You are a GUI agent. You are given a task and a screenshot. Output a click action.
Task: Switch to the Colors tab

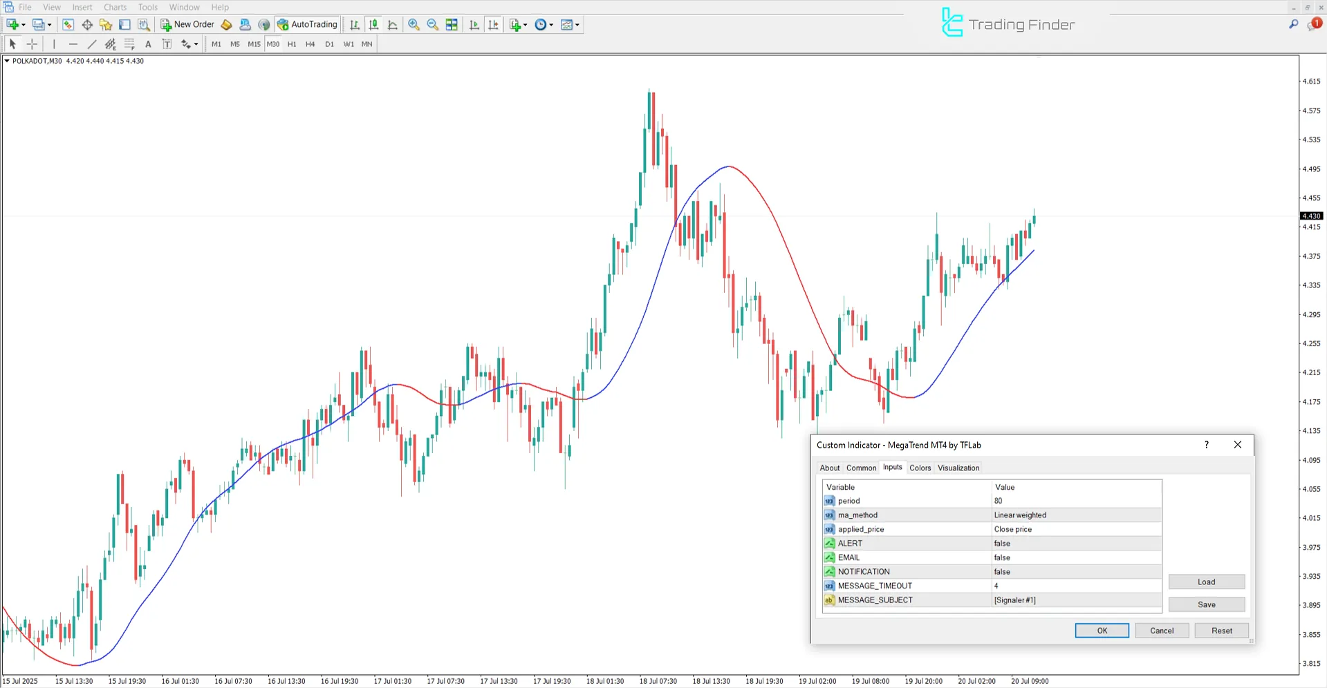[x=920, y=468]
